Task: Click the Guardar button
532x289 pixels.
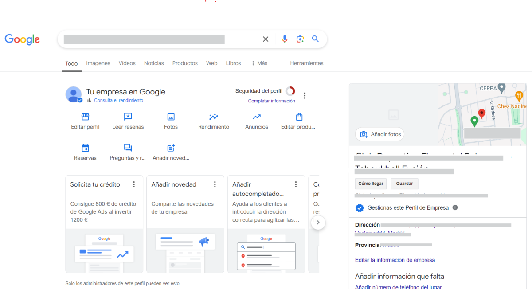Action: [x=404, y=184]
